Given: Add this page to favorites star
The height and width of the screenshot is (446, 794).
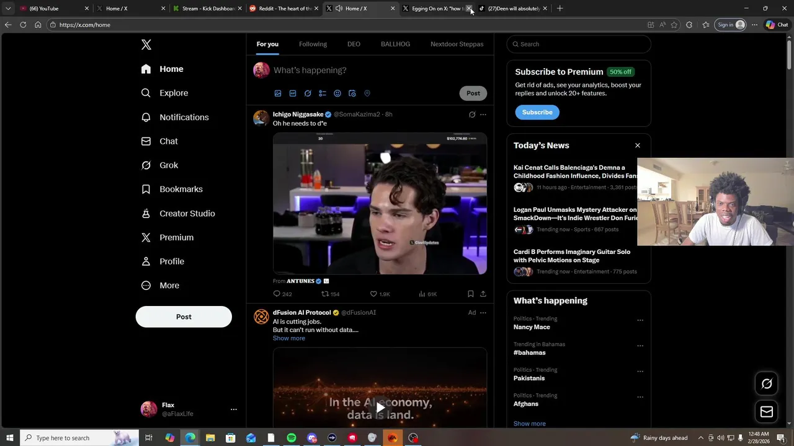Looking at the screenshot, I should (x=674, y=25).
